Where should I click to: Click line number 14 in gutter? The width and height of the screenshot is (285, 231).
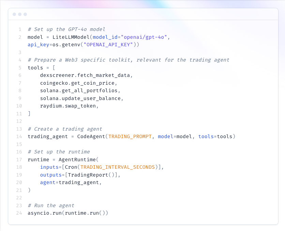tap(19, 136)
